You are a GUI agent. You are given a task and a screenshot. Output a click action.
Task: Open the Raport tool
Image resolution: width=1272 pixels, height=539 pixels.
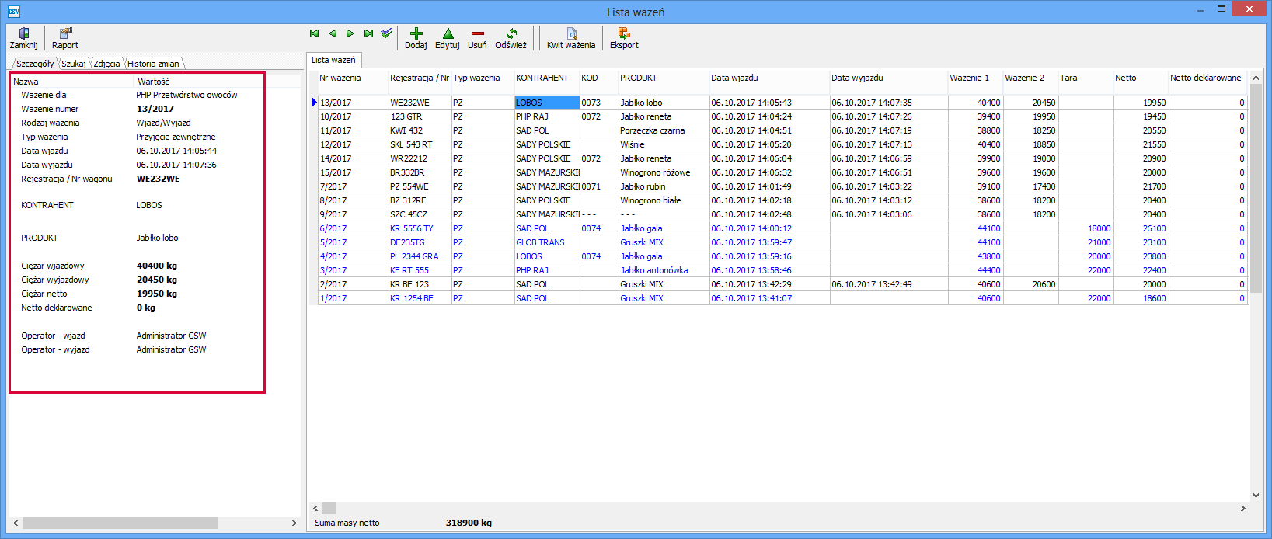pyautogui.click(x=65, y=34)
